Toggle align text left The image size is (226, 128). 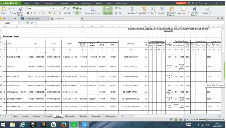[x=74, y=13]
